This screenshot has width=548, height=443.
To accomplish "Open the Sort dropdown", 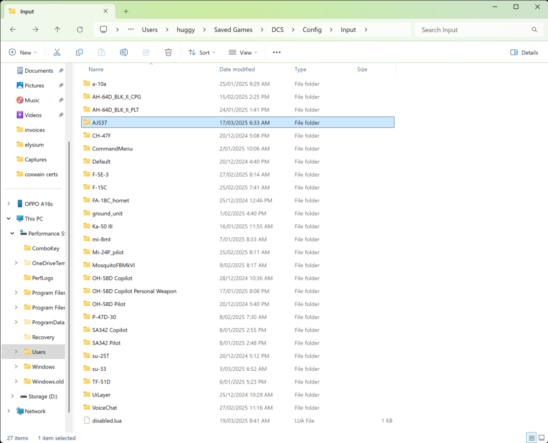I will pos(202,53).
